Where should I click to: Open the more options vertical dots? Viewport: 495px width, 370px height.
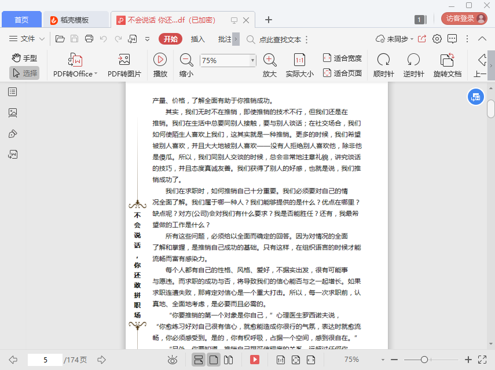[x=467, y=39]
